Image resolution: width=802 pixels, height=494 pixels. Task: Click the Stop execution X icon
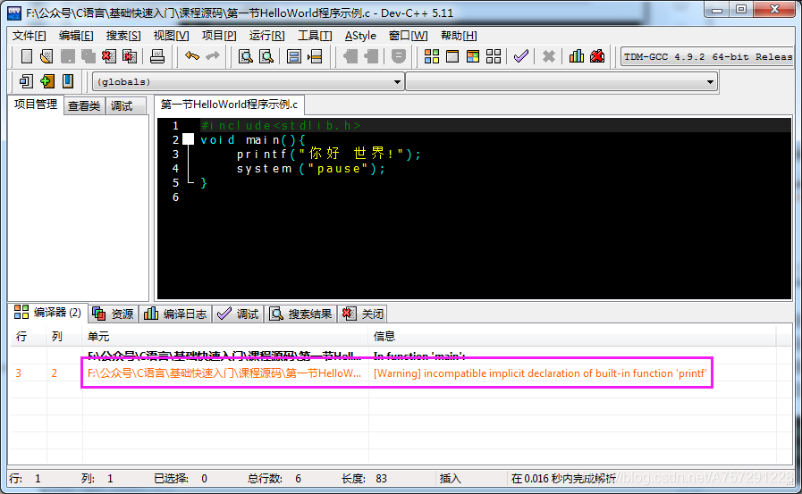pos(549,56)
